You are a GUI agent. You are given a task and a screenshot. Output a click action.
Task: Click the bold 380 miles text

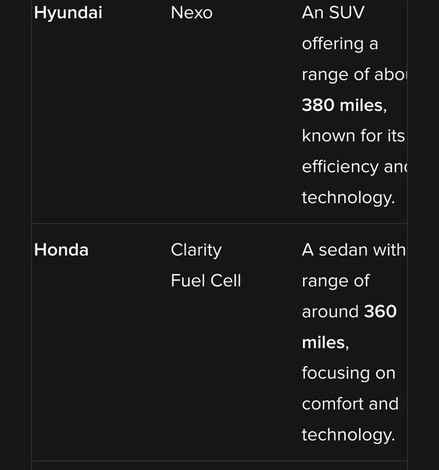tap(344, 105)
